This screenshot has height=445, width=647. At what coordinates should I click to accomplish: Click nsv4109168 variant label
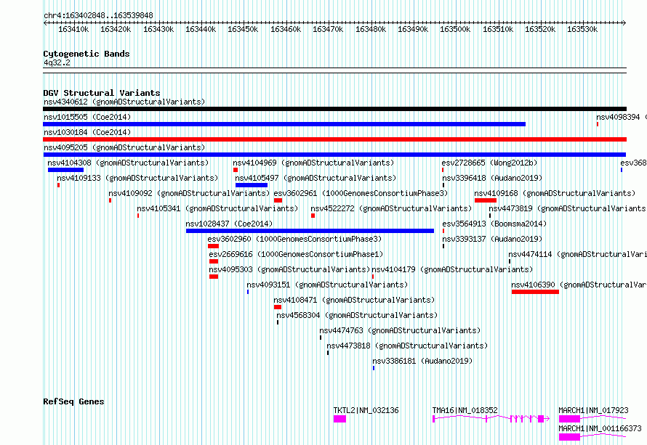(x=555, y=193)
